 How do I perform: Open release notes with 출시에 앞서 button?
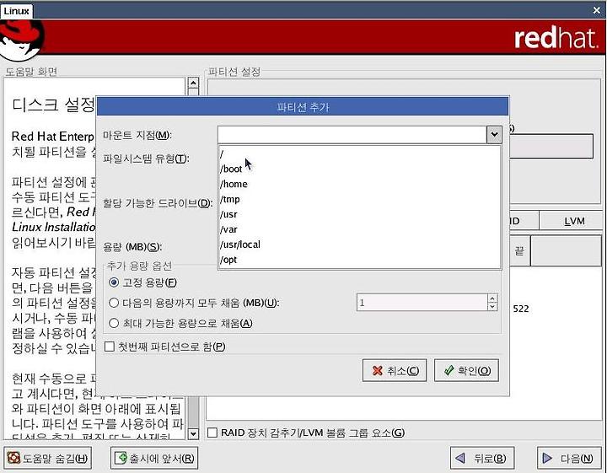click(154, 459)
